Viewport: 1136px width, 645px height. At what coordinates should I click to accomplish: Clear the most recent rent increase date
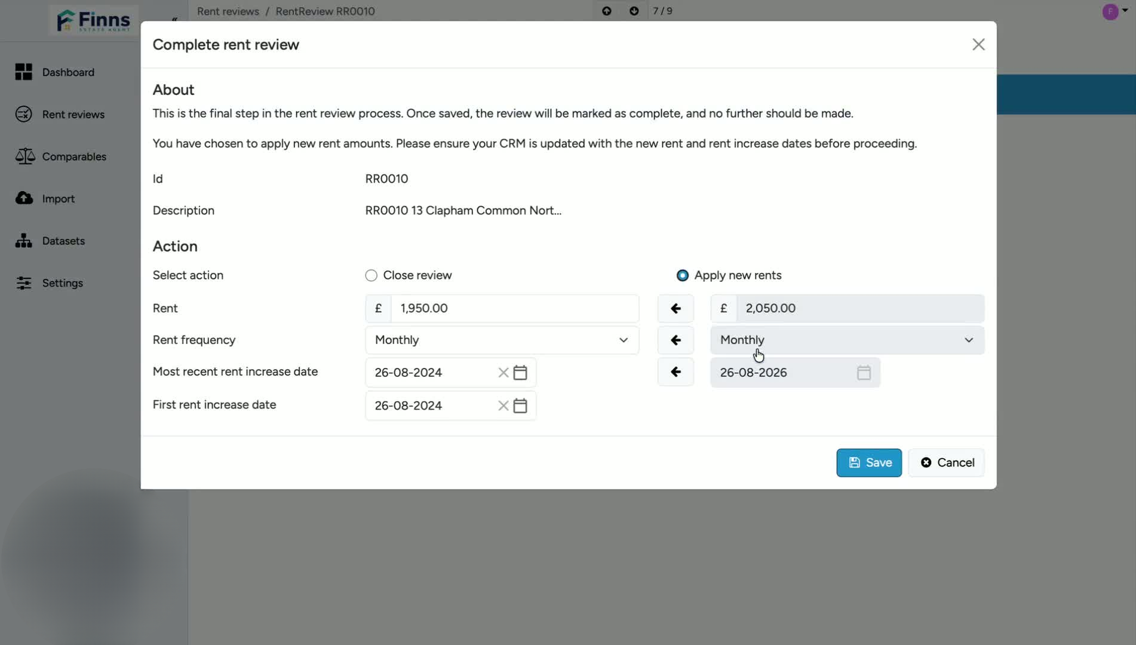(x=503, y=373)
